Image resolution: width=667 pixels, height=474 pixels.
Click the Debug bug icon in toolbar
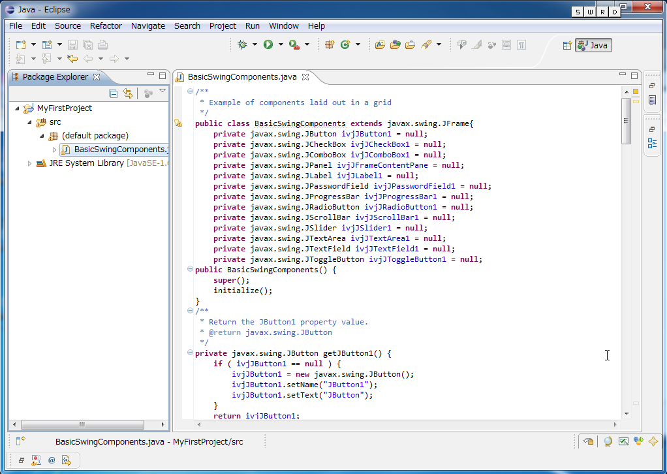pos(243,44)
